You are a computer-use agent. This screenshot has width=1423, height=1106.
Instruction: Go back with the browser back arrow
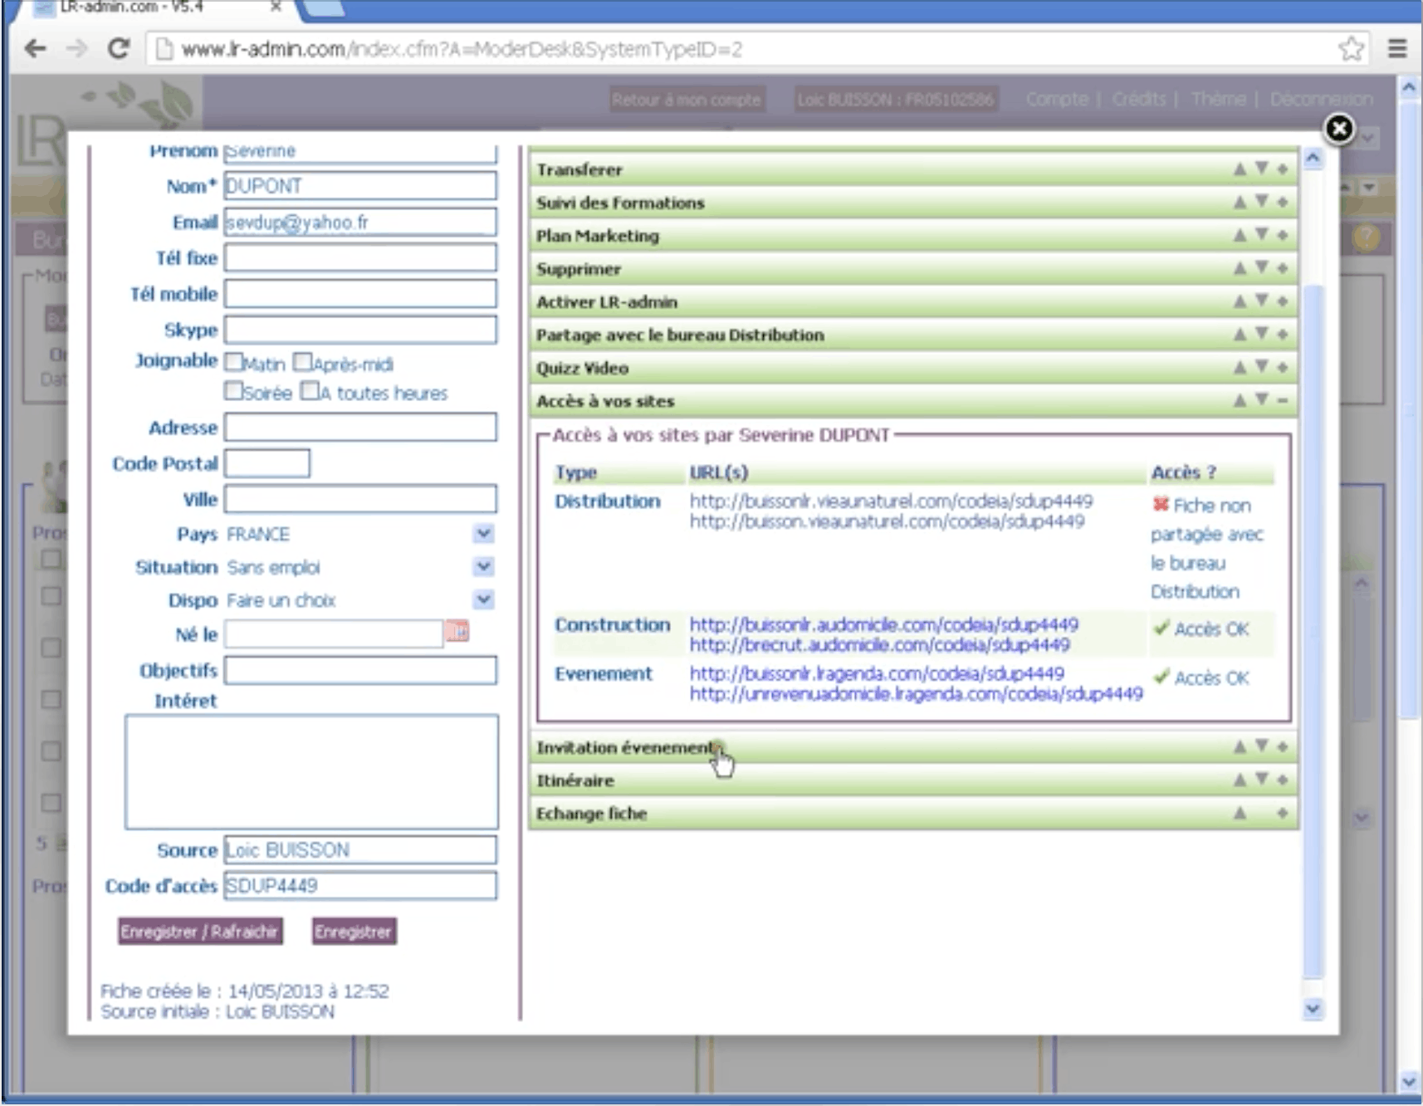[x=35, y=49]
